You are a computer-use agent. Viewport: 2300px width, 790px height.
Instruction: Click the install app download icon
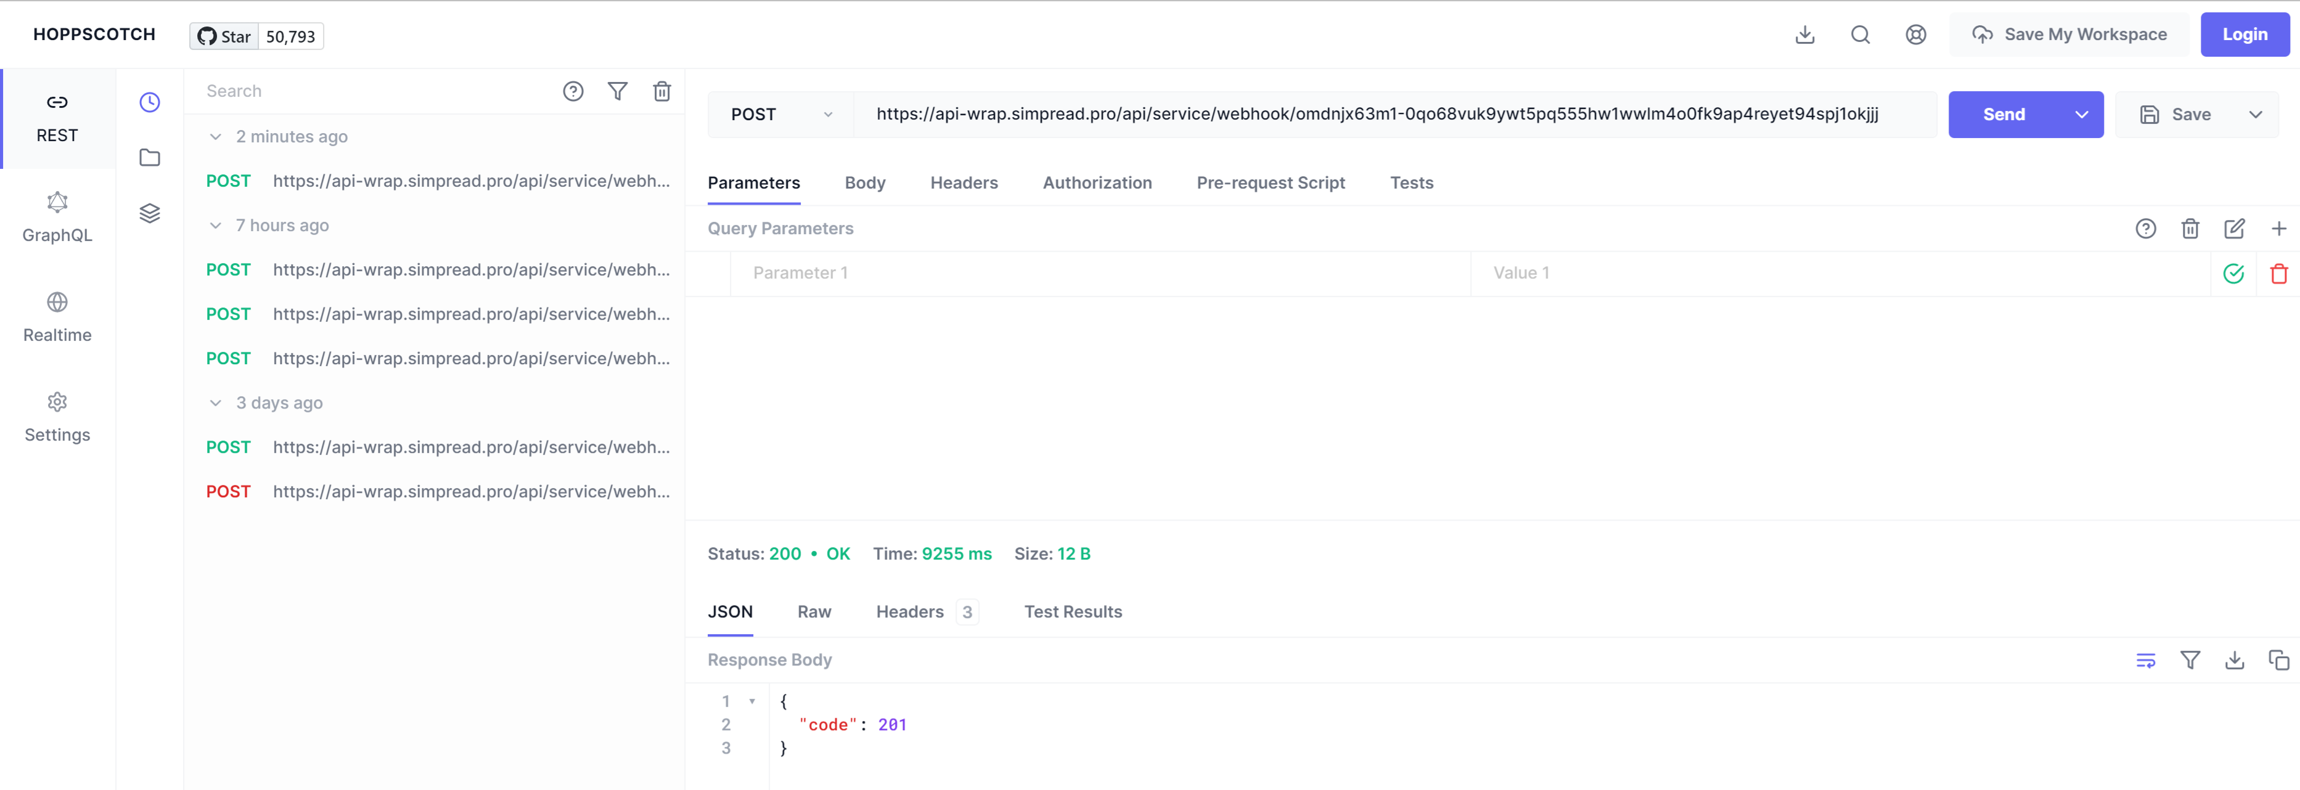tap(1804, 35)
